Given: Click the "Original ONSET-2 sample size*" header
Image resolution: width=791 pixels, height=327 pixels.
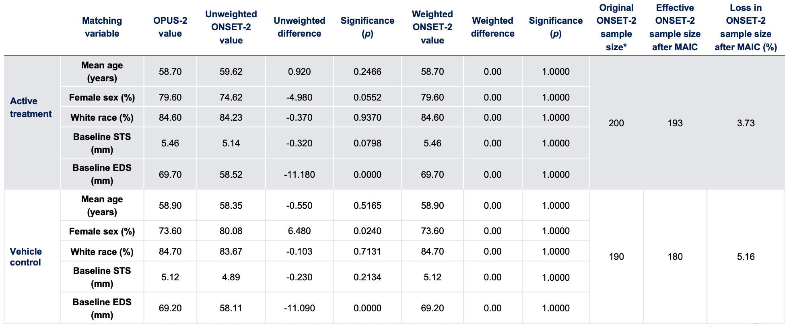Looking at the screenshot, I should click(616, 27).
